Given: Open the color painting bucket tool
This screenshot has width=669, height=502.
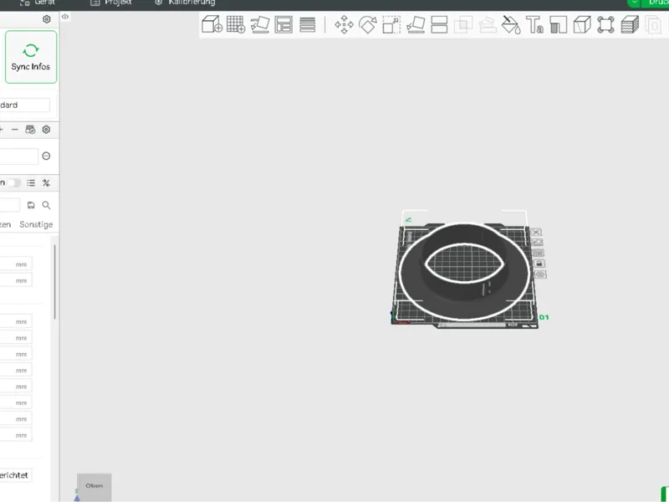Looking at the screenshot, I should [511, 24].
